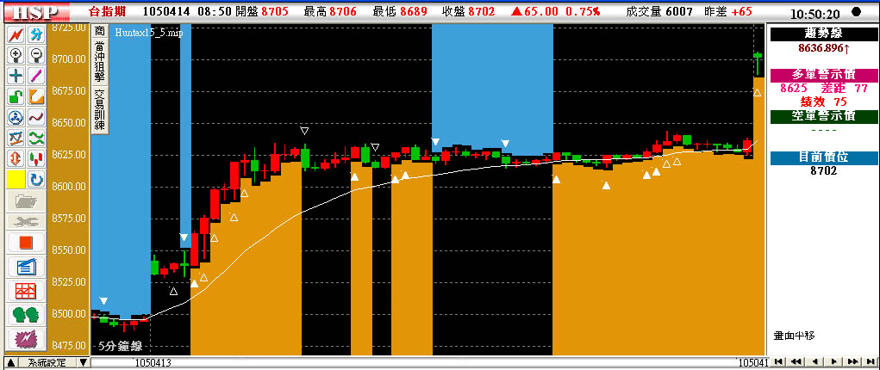Click the crossing lines indicator icon
The image size is (880, 370).
[x=16, y=138]
